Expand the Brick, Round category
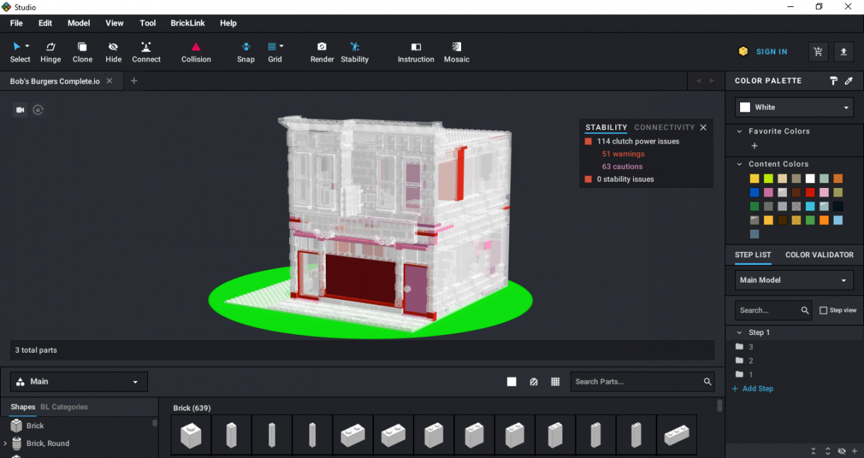The image size is (864, 458). coord(5,444)
